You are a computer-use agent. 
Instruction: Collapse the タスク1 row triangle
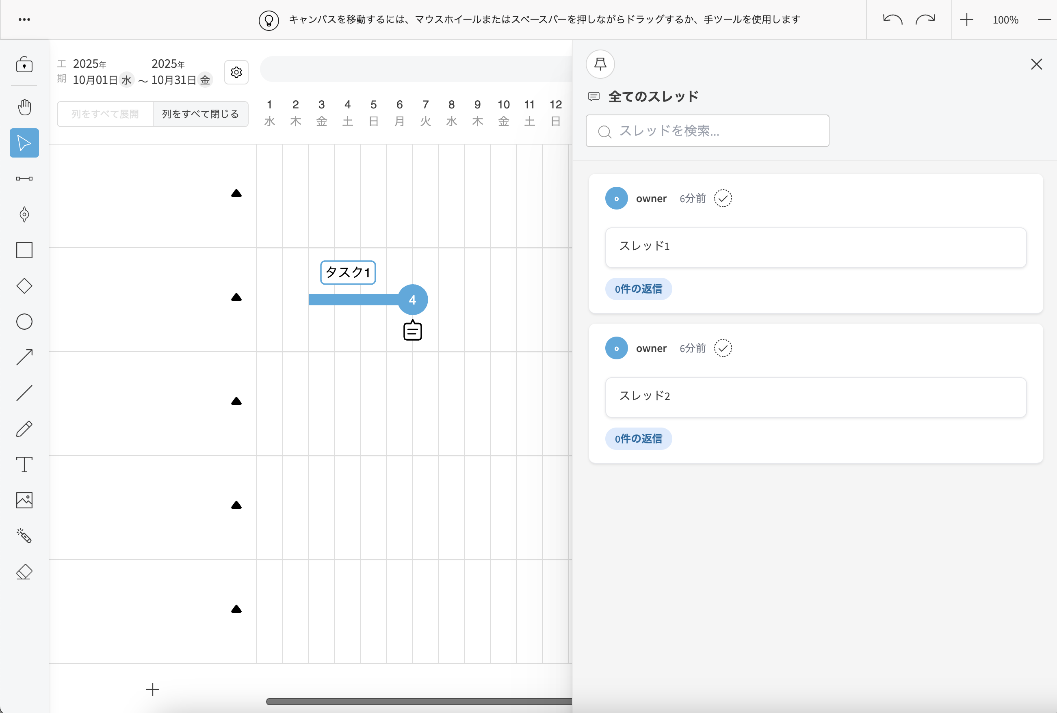(236, 297)
